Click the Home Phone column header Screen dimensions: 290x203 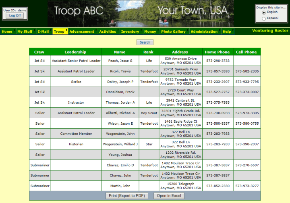coord(217,52)
